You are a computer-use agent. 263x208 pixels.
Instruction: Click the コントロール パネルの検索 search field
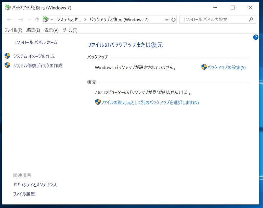(214, 20)
